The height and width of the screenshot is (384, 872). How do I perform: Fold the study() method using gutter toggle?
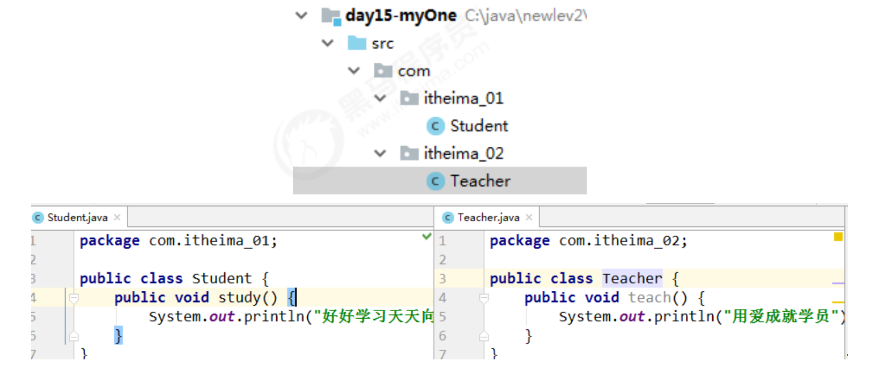click(x=74, y=298)
